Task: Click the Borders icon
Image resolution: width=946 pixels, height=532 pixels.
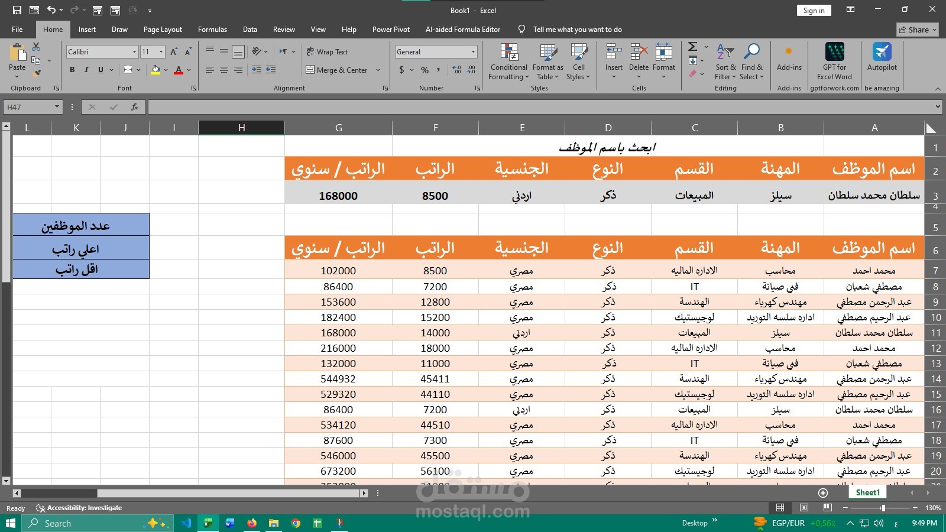Action: [128, 70]
